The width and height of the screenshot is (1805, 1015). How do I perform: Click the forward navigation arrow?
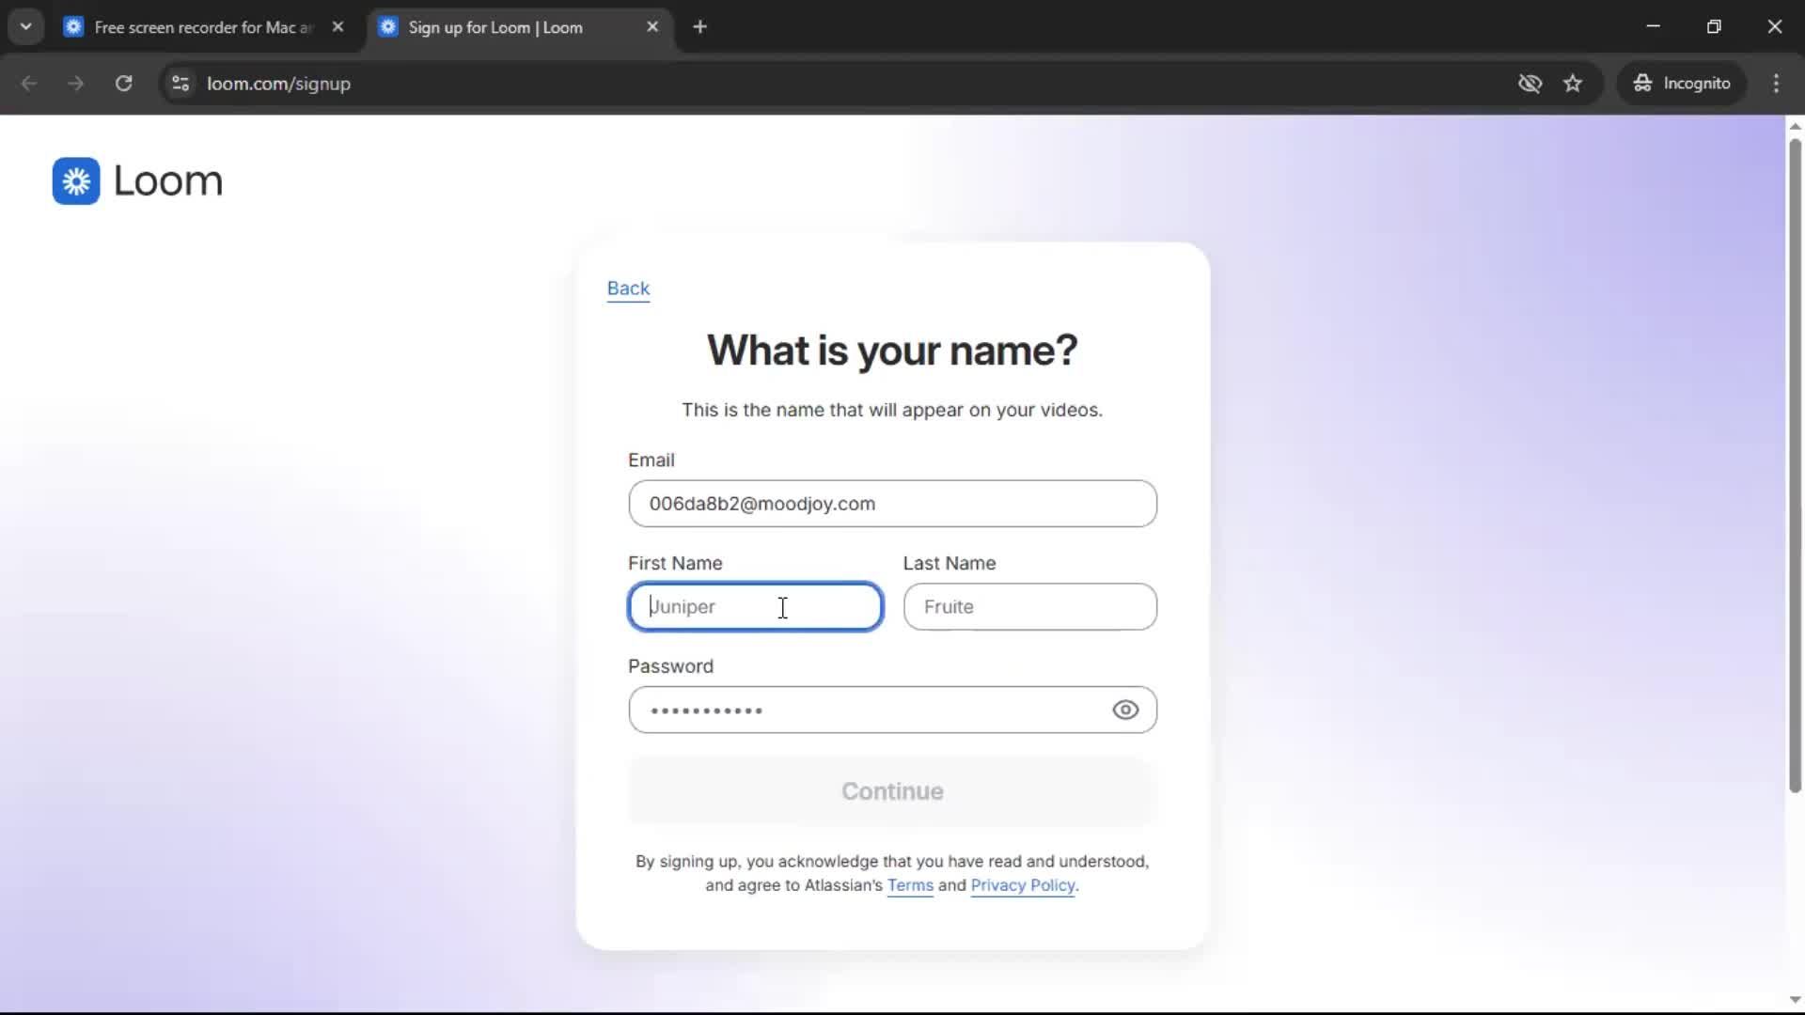[75, 83]
